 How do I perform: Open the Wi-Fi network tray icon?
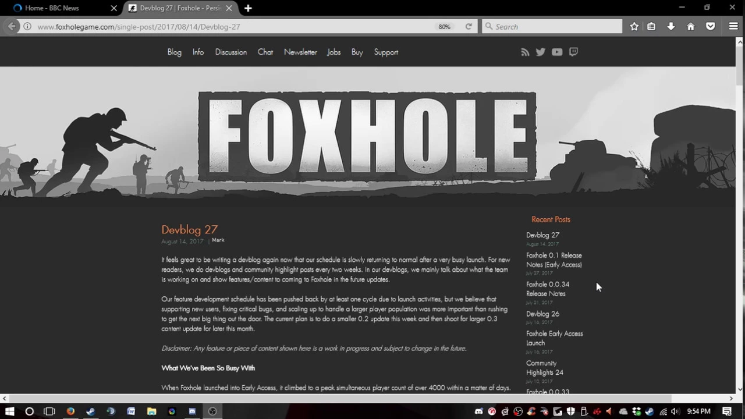click(x=664, y=411)
